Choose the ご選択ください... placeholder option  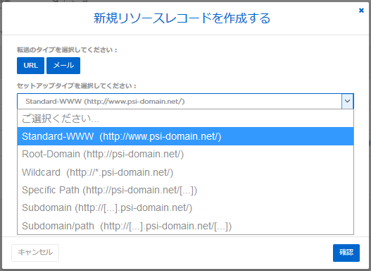tap(185, 119)
